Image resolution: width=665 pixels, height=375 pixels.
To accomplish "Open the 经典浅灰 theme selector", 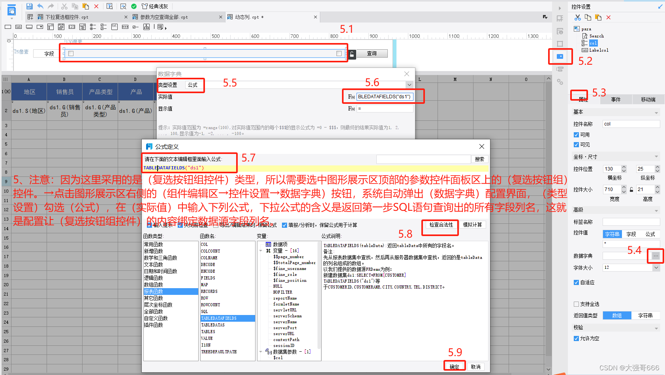I will coord(155,6).
